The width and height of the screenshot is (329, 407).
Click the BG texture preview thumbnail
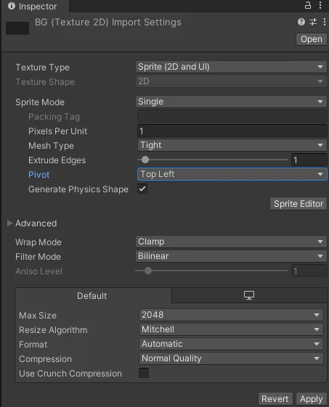17,28
